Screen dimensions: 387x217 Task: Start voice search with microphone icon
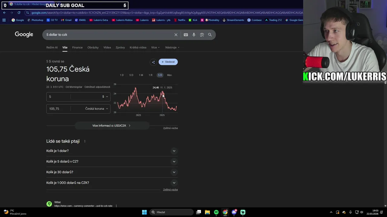click(194, 35)
